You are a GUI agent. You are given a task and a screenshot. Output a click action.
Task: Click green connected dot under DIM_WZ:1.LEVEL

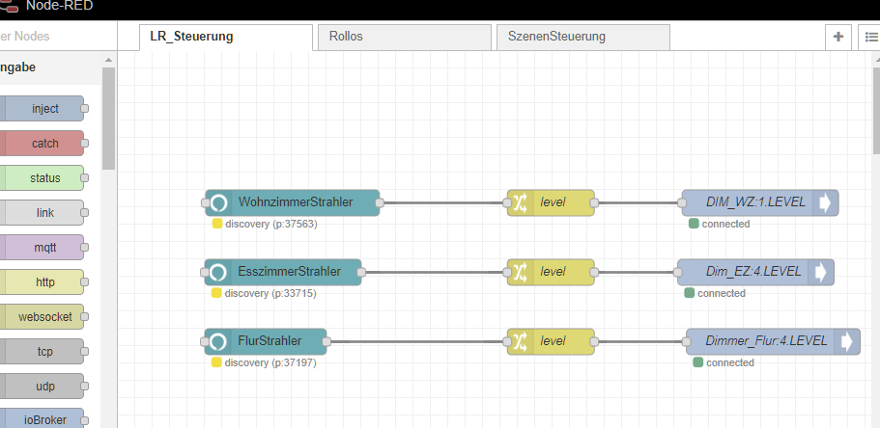coord(694,224)
